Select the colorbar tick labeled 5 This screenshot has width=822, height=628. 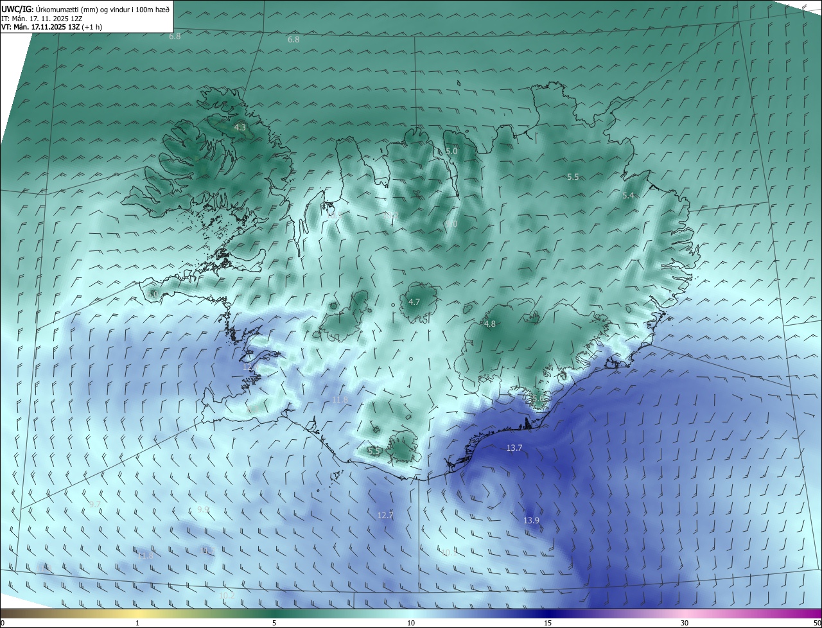(x=274, y=623)
